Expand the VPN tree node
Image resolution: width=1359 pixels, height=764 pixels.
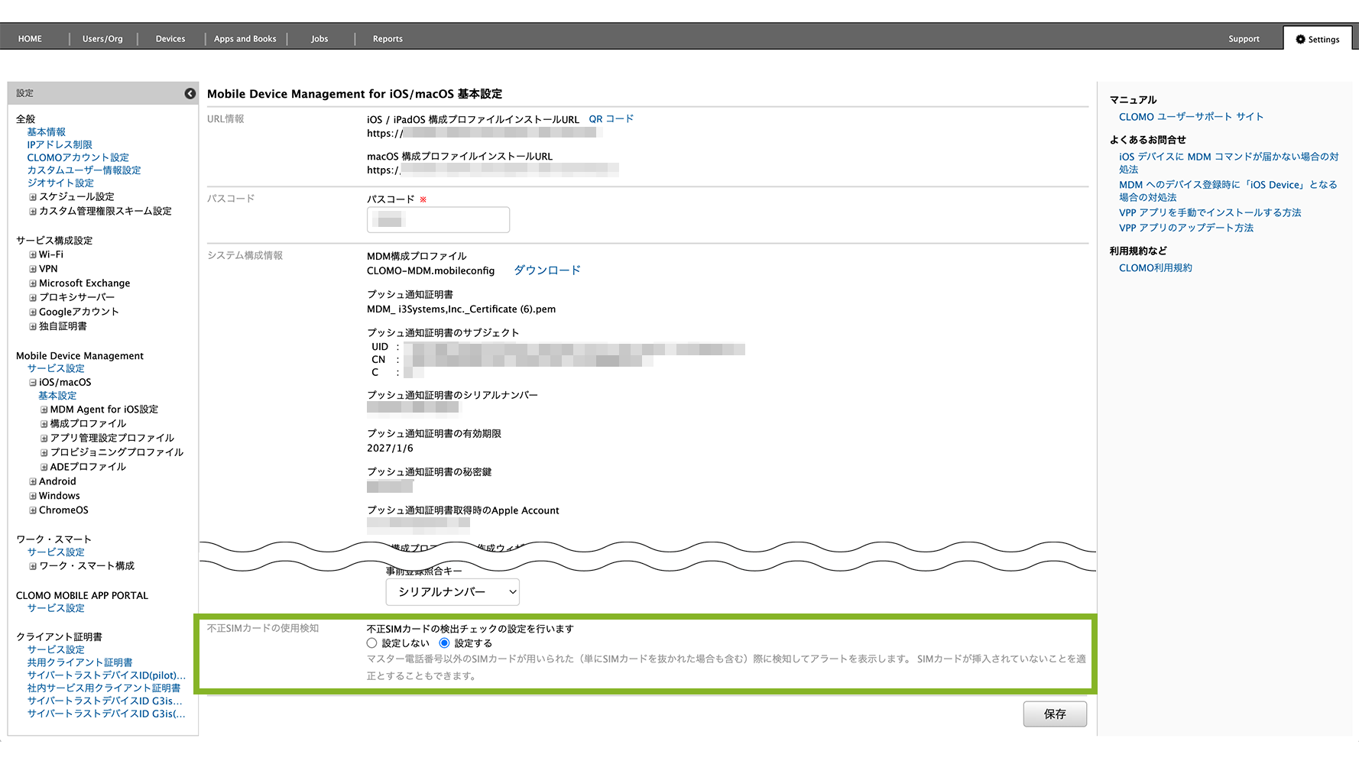tap(33, 270)
